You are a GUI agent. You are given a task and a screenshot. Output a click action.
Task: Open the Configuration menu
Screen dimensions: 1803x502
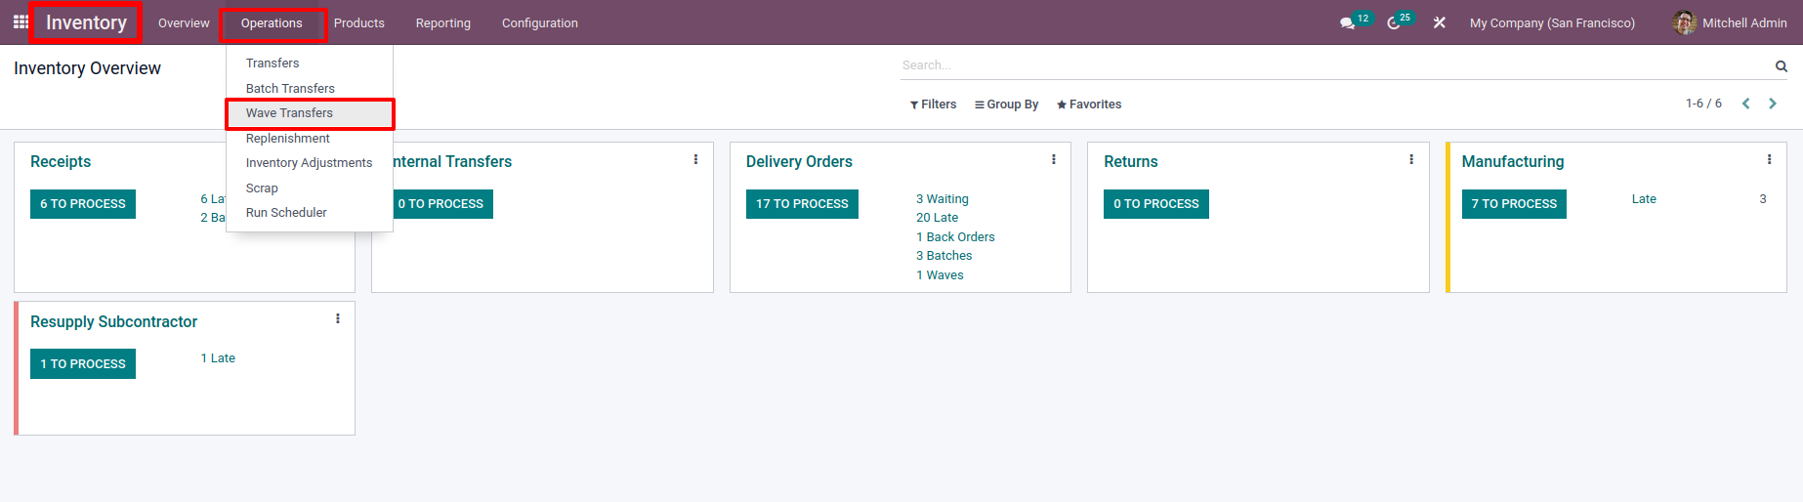coord(540,22)
